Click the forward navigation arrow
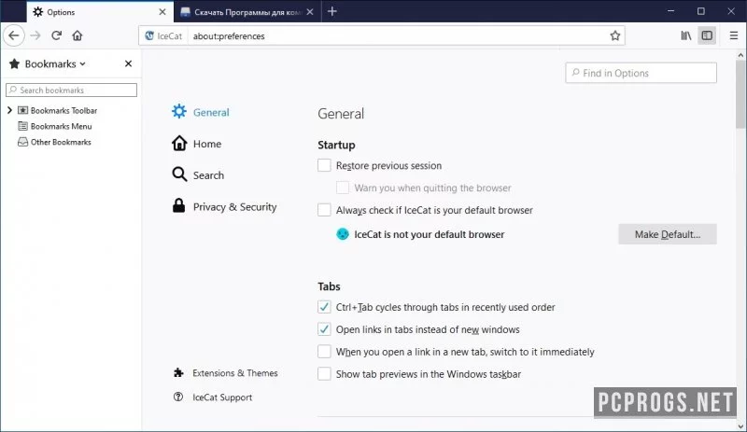This screenshot has height=432, width=747. [x=35, y=35]
